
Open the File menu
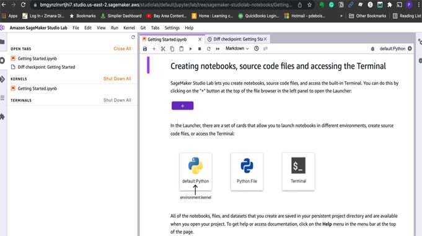(x=76, y=28)
